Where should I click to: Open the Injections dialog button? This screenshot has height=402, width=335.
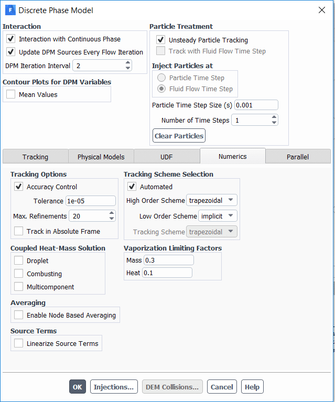114,387
